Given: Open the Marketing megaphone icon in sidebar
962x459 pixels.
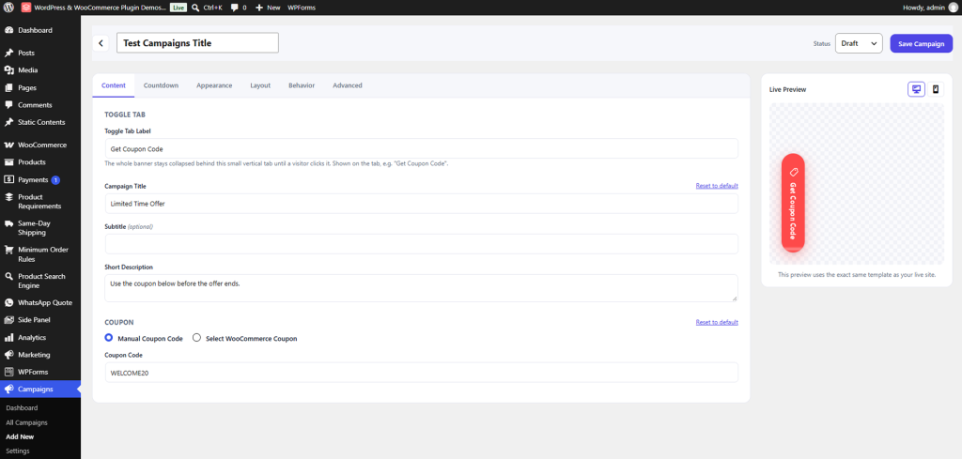Looking at the screenshot, I should 9,354.
